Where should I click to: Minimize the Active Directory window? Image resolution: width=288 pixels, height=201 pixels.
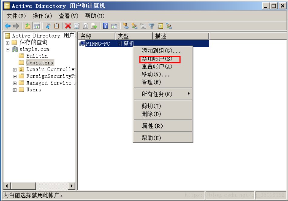pyautogui.click(x=266, y=6)
